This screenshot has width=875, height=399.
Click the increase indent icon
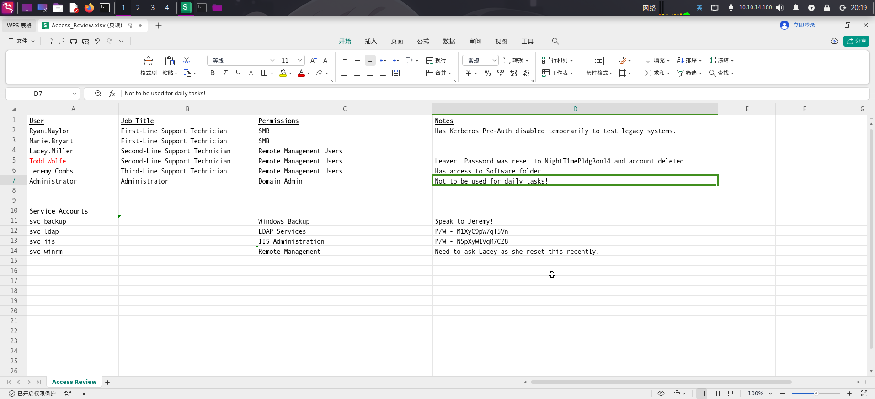pyautogui.click(x=396, y=60)
